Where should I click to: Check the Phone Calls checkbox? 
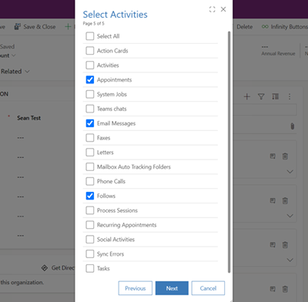pyautogui.click(x=90, y=181)
